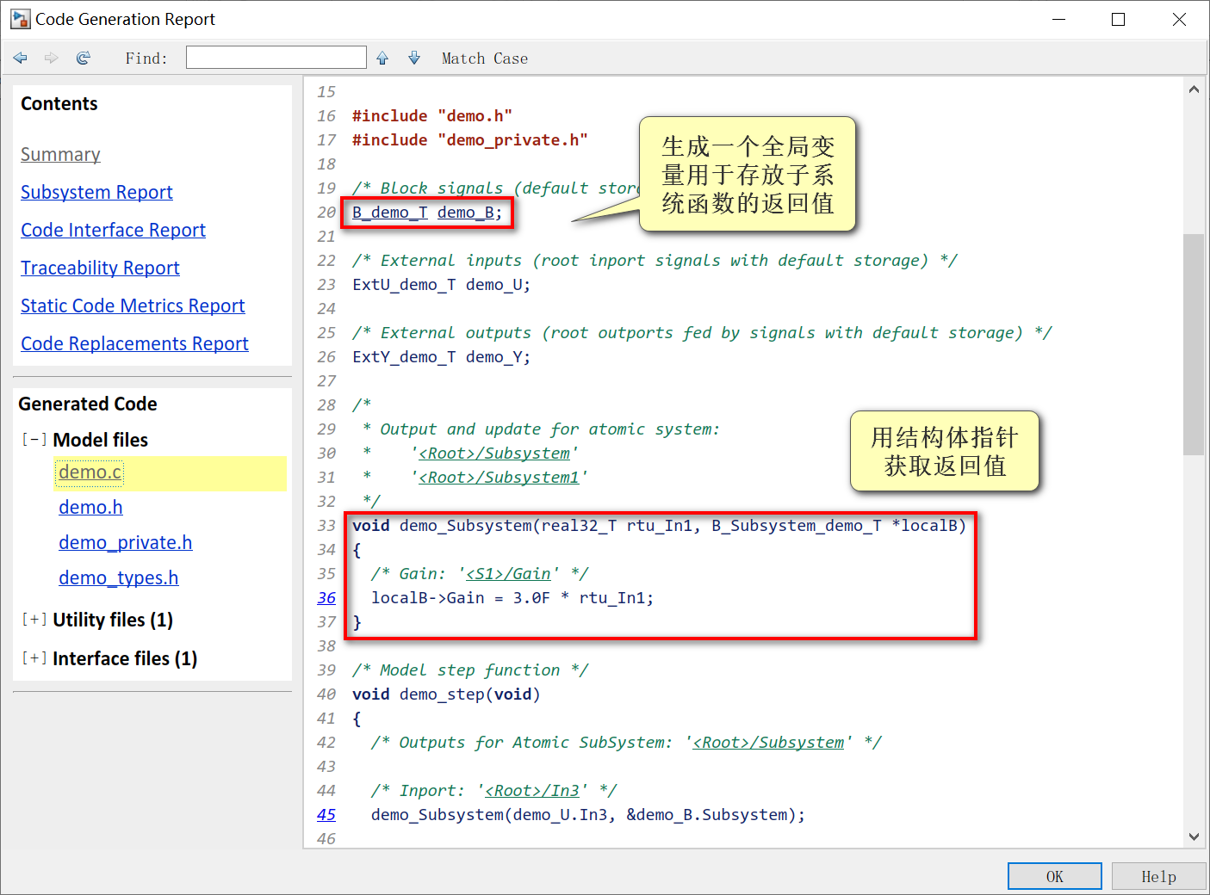Open the Code Interface Report
This screenshot has width=1210, height=895.
tap(113, 231)
